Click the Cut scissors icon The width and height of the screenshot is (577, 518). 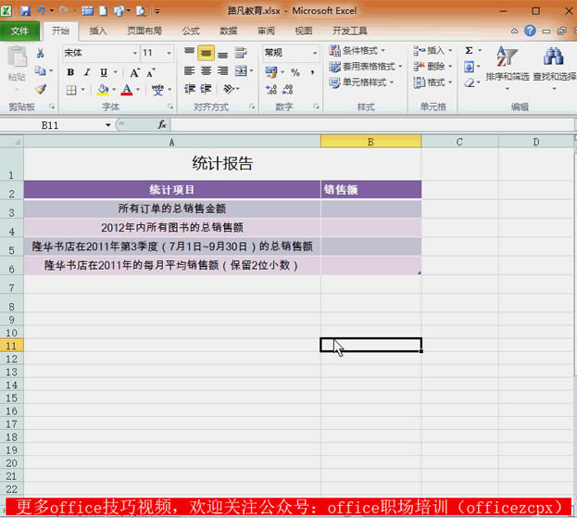point(41,54)
